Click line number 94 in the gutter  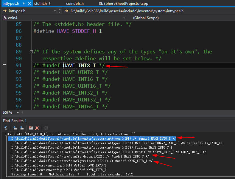point(18,86)
